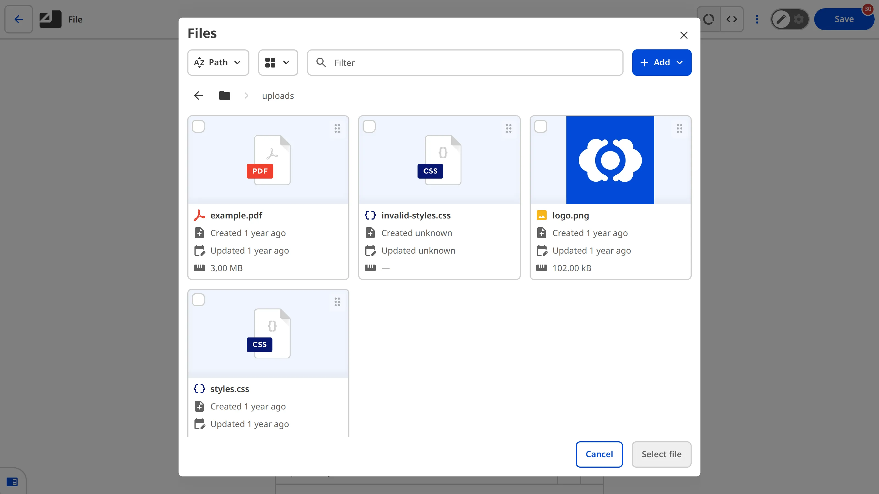Click the app logo next to File
This screenshot has width=879, height=494.
click(50, 19)
